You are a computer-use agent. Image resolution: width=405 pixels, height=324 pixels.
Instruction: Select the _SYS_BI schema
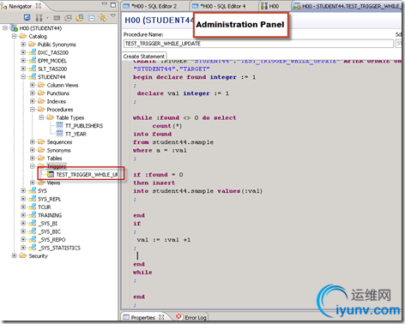pyautogui.click(x=47, y=224)
